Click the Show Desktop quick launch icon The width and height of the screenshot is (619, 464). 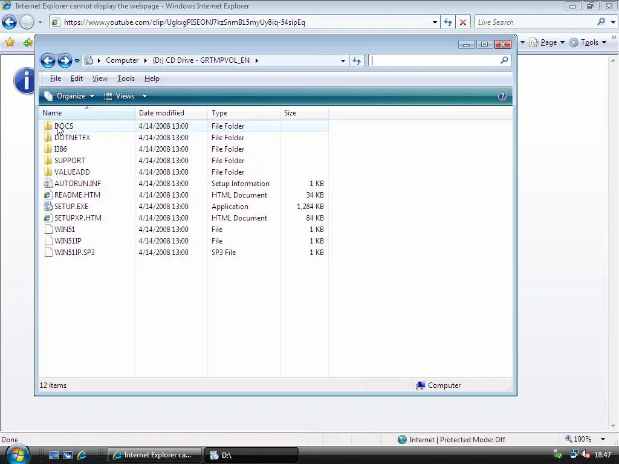54,455
